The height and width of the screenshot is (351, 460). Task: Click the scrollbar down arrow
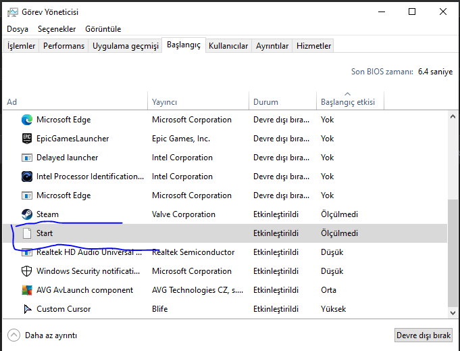click(x=453, y=313)
